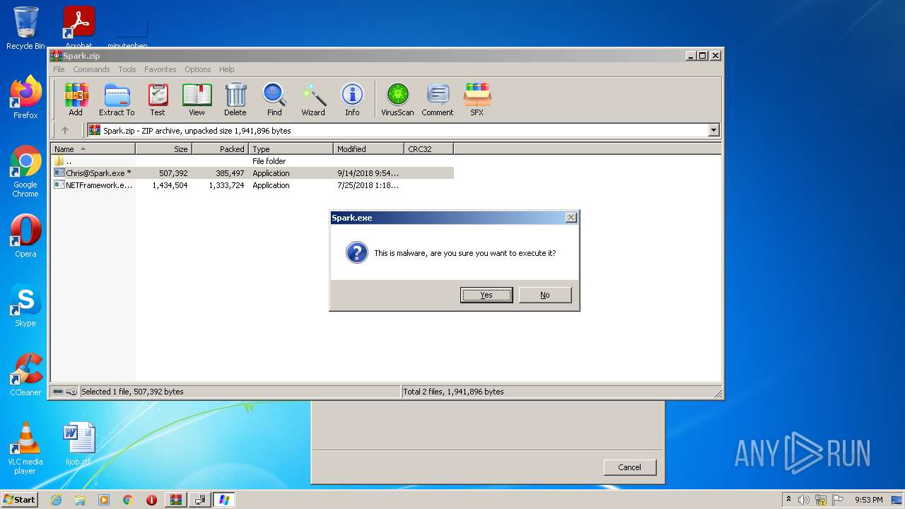Sort by the Type column header

(291, 148)
